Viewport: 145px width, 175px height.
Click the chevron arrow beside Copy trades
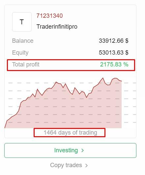coord(86,165)
